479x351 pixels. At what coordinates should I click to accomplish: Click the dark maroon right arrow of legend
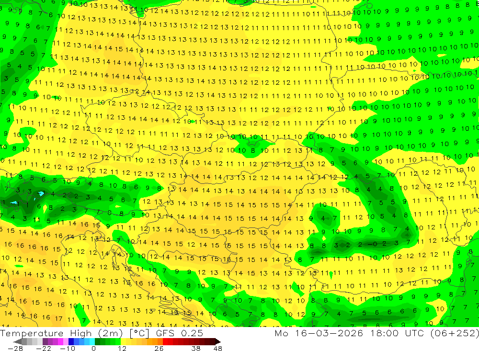point(217,341)
